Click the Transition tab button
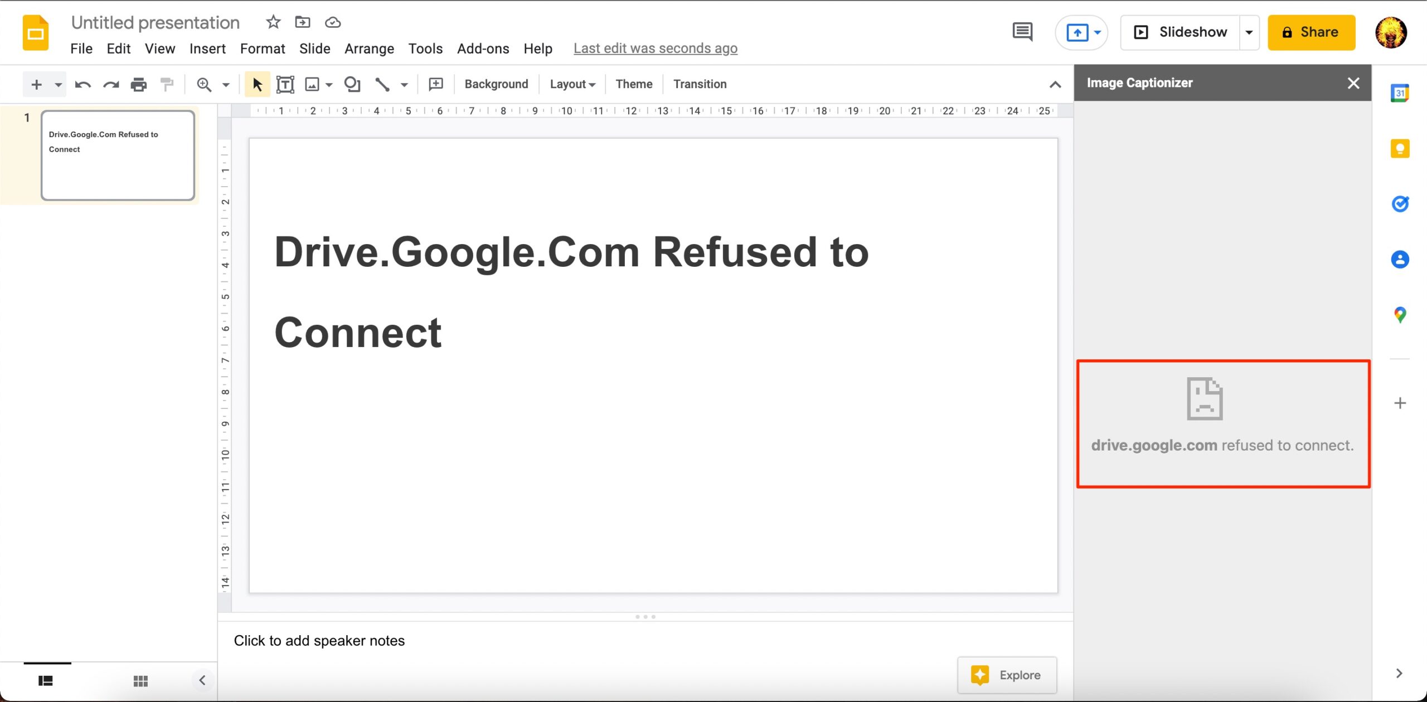 pyautogui.click(x=700, y=84)
